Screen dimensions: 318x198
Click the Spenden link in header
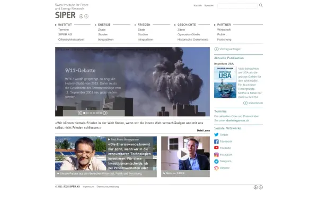209,6
